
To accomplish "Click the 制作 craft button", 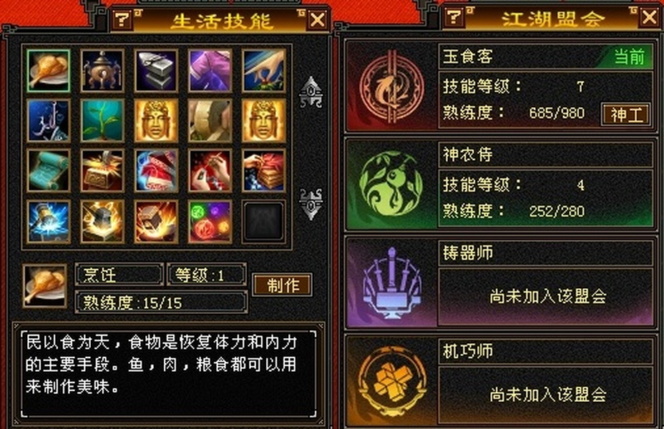I will tap(283, 285).
